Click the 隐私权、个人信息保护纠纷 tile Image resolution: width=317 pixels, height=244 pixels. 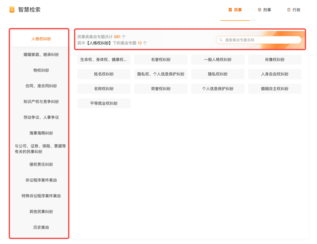click(161, 74)
